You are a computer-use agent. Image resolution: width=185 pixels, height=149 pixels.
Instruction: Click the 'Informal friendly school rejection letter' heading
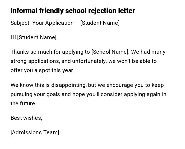[73, 11]
